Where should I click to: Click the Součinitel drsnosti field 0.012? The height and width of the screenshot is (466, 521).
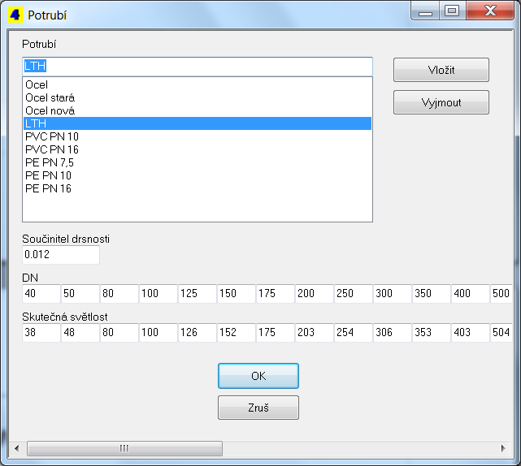61,255
